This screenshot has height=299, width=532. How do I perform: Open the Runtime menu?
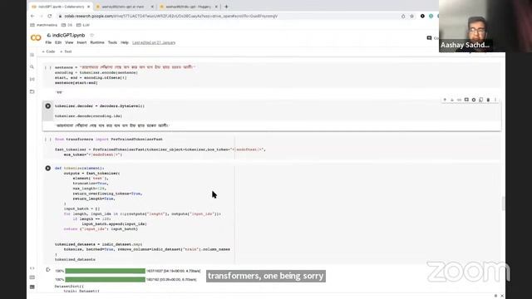tap(97, 42)
